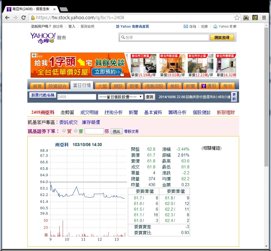The height and width of the screenshot is (251, 271).
Task: Open the 當日個股股價 dropdown
Action: tap(121, 97)
